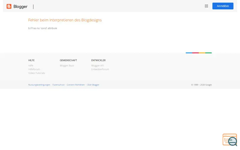This screenshot has width=240, height=150.
Task: Open the Datenschutz footer link
Action: point(58,85)
